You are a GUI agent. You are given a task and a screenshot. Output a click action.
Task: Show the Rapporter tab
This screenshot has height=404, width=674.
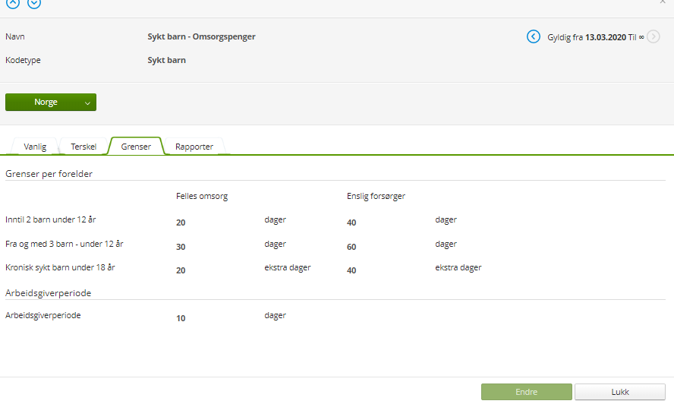point(194,147)
